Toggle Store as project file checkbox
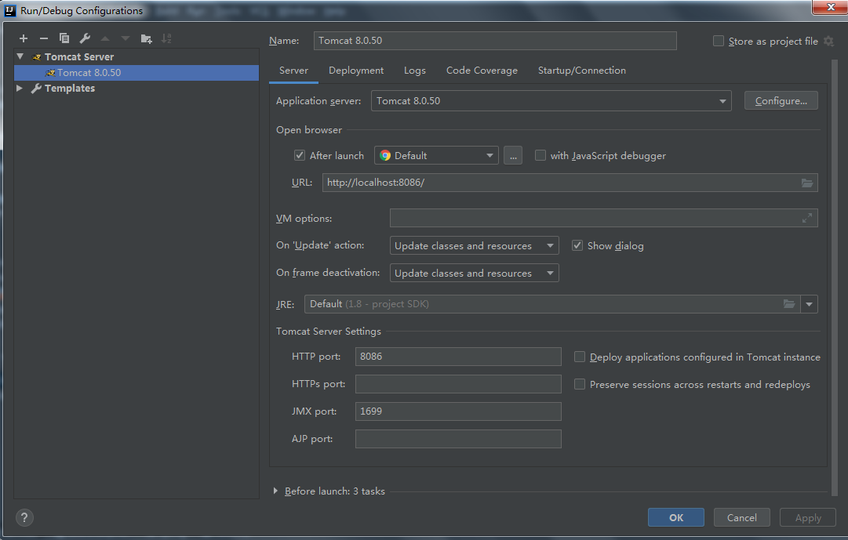This screenshot has height=540, width=848. [719, 41]
